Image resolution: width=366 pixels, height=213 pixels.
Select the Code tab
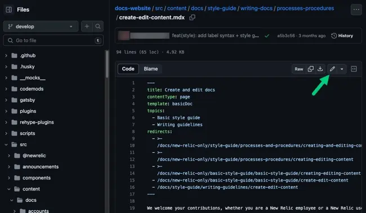128,69
